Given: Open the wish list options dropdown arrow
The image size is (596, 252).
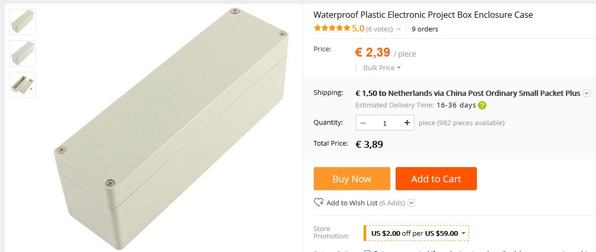Looking at the screenshot, I should [411, 203].
